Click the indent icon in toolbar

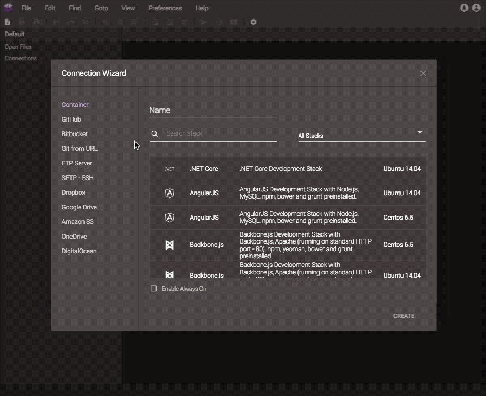170,22
